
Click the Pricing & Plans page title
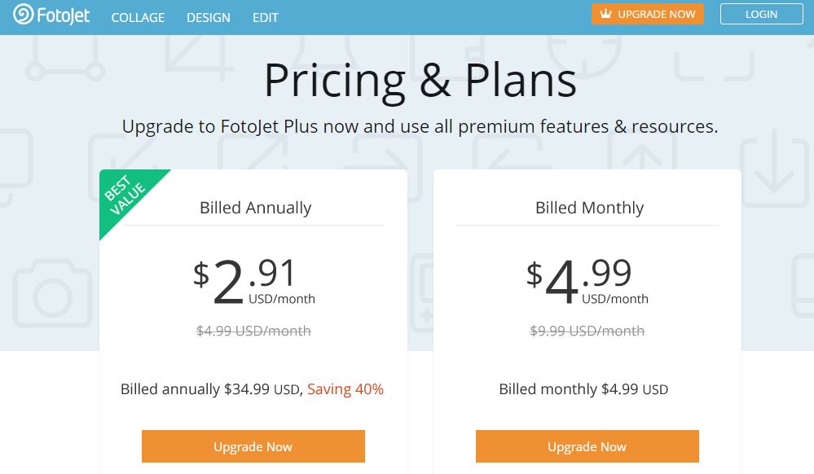point(420,81)
